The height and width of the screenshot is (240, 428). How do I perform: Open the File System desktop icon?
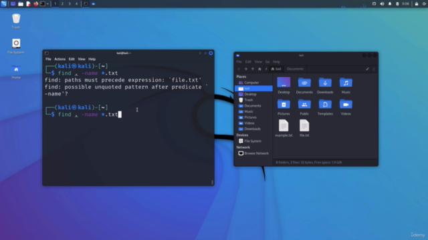pos(16,46)
